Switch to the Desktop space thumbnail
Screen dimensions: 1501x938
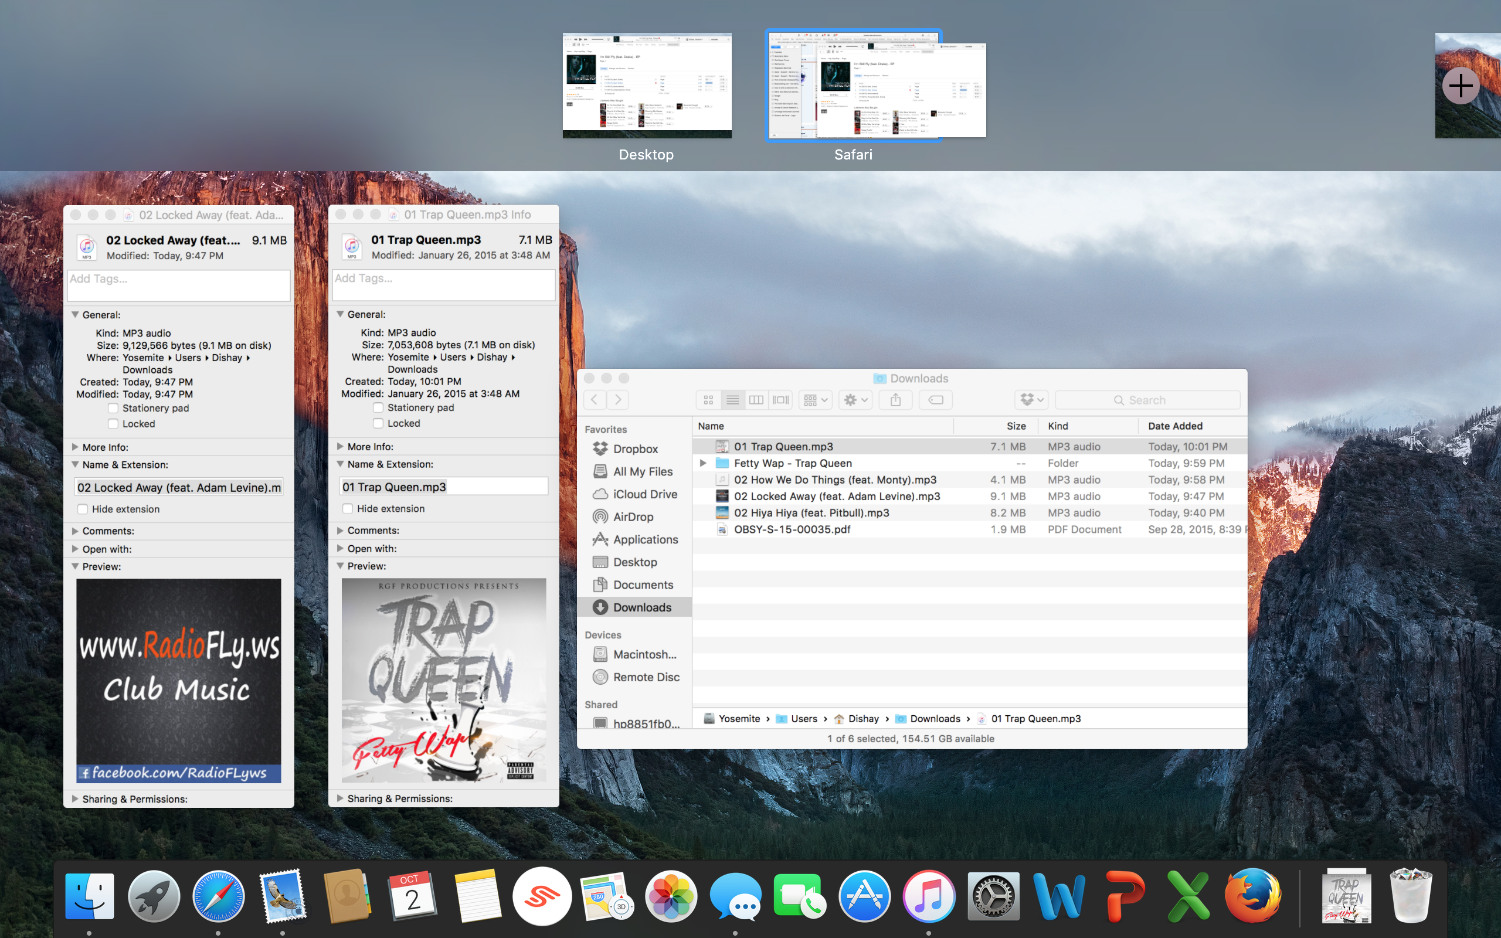(x=647, y=86)
